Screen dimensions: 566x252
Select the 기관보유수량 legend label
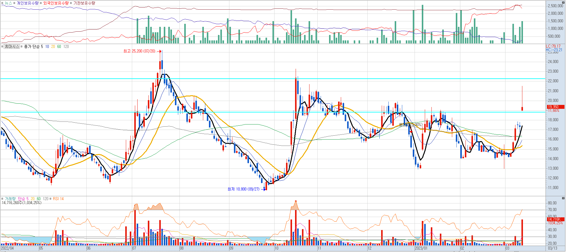84,3
